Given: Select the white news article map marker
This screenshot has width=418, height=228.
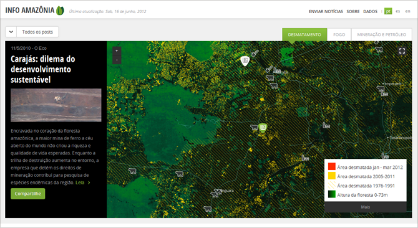Looking at the screenshot, I should point(245,61).
